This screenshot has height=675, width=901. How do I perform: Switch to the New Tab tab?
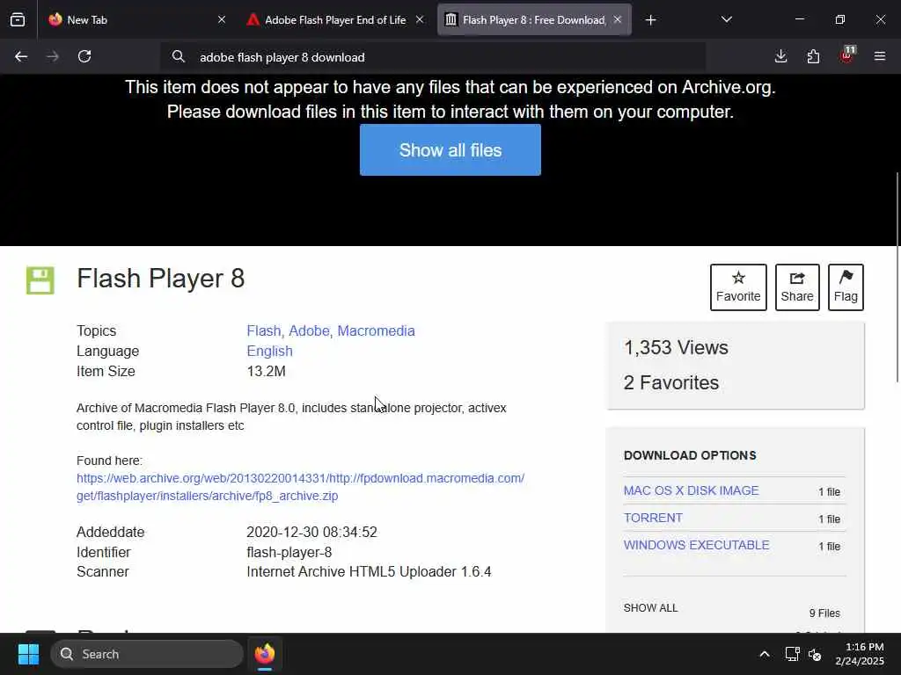(138, 20)
